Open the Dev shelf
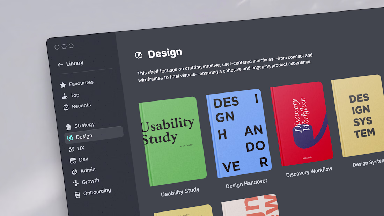This screenshot has height=216, width=384. pos(83,159)
